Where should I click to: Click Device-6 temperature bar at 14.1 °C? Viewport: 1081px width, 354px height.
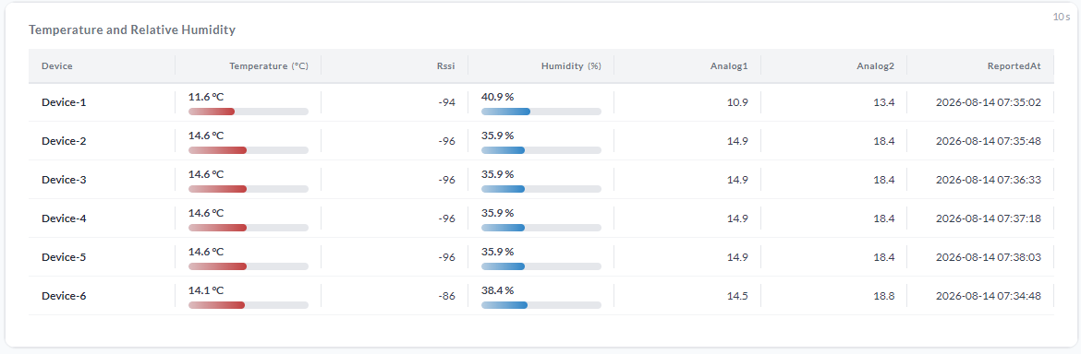[x=249, y=305]
